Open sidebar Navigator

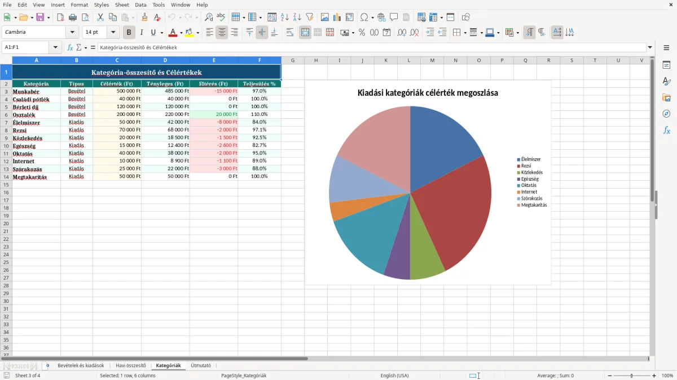click(666, 114)
